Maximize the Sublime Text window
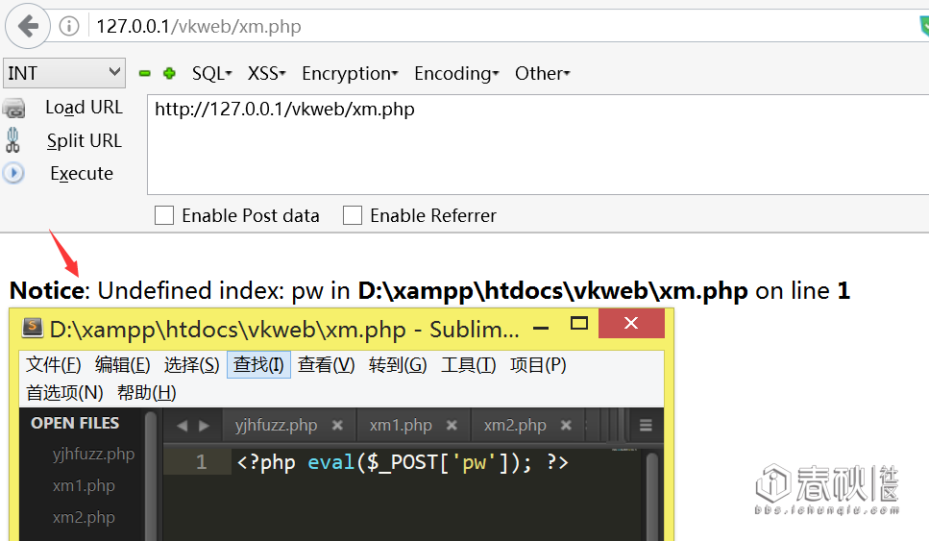 [x=579, y=324]
